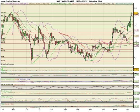Screen dimensions: 140x112
Task: Click the -3,2609 Williams %R value tag
Action: click(x=136, y=99)
